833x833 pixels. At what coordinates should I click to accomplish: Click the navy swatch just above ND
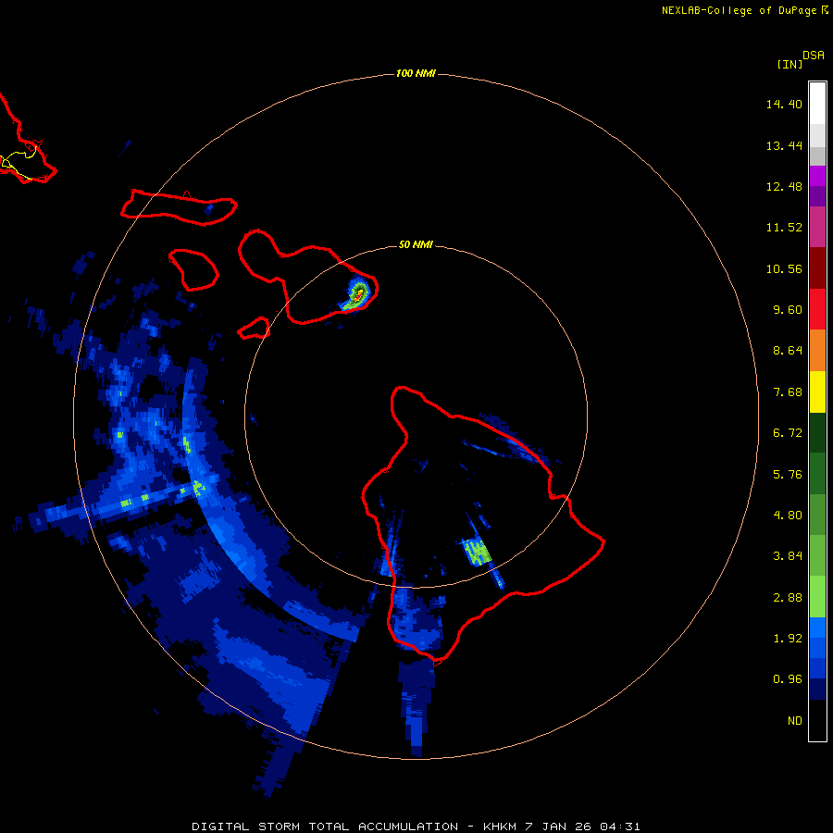pos(817,689)
